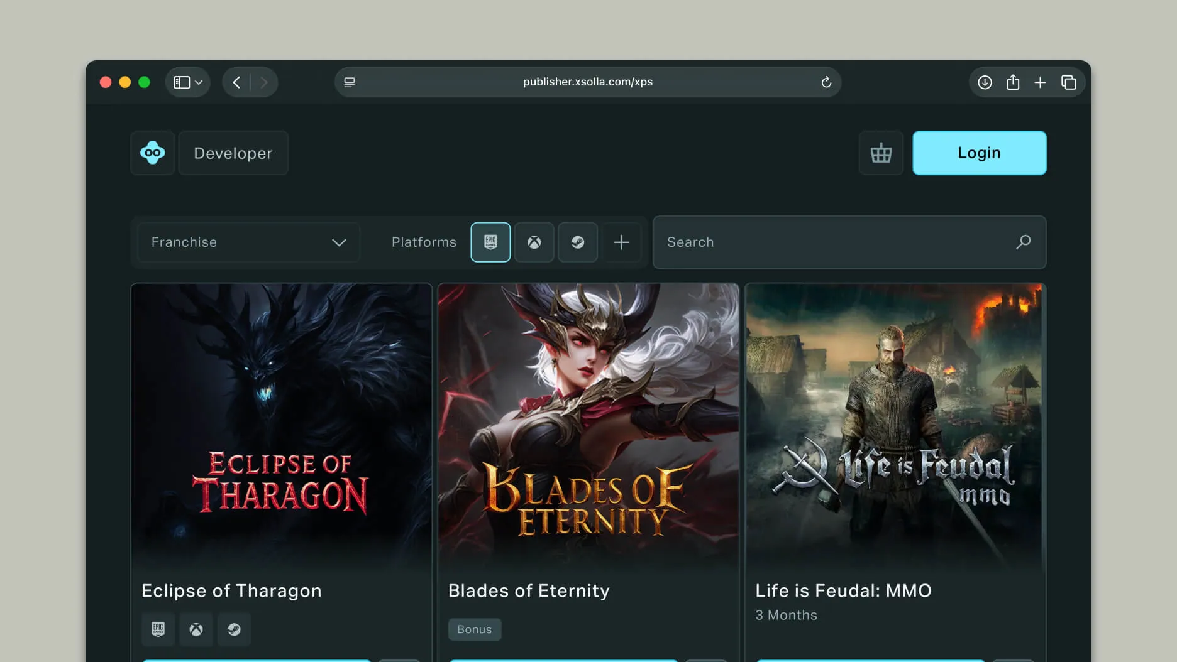Click the Eclipse of Tharagon title
The image size is (1177, 662).
[x=231, y=590]
